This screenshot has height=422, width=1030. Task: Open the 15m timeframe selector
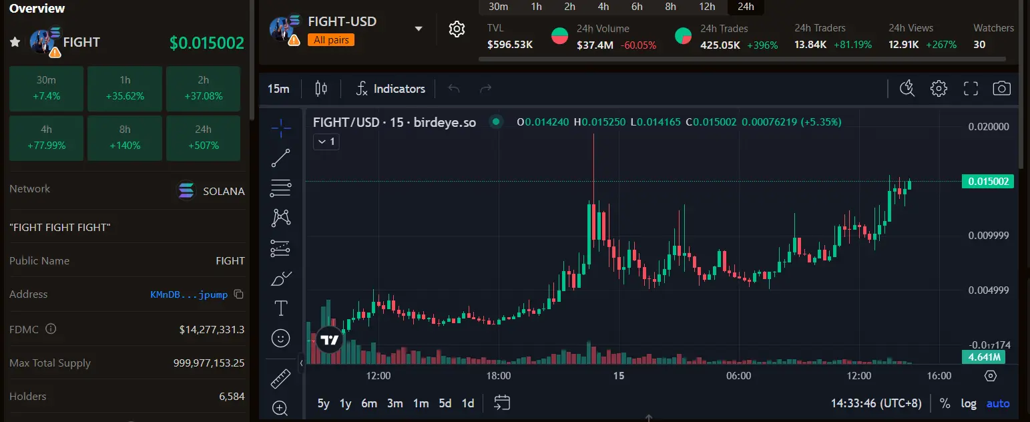click(278, 87)
